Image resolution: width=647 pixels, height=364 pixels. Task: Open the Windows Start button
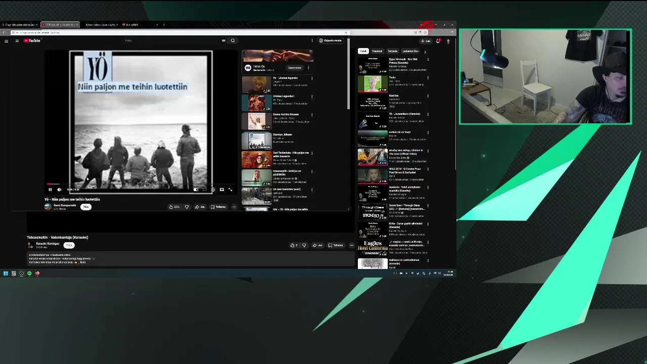click(6, 274)
